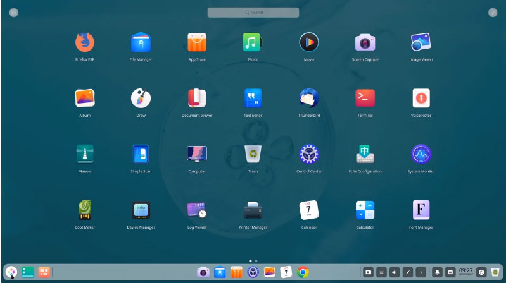Select the first launcher page dot
The height and width of the screenshot is (283, 506).
[x=250, y=261]
